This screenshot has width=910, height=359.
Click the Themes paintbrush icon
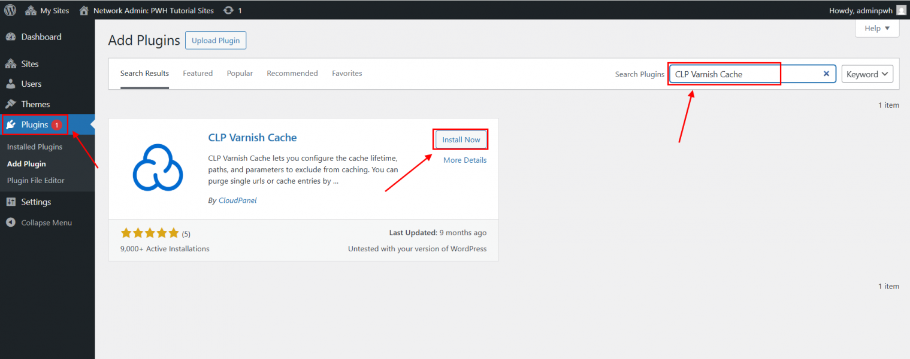pyautogui.click(x=11, y=104)
